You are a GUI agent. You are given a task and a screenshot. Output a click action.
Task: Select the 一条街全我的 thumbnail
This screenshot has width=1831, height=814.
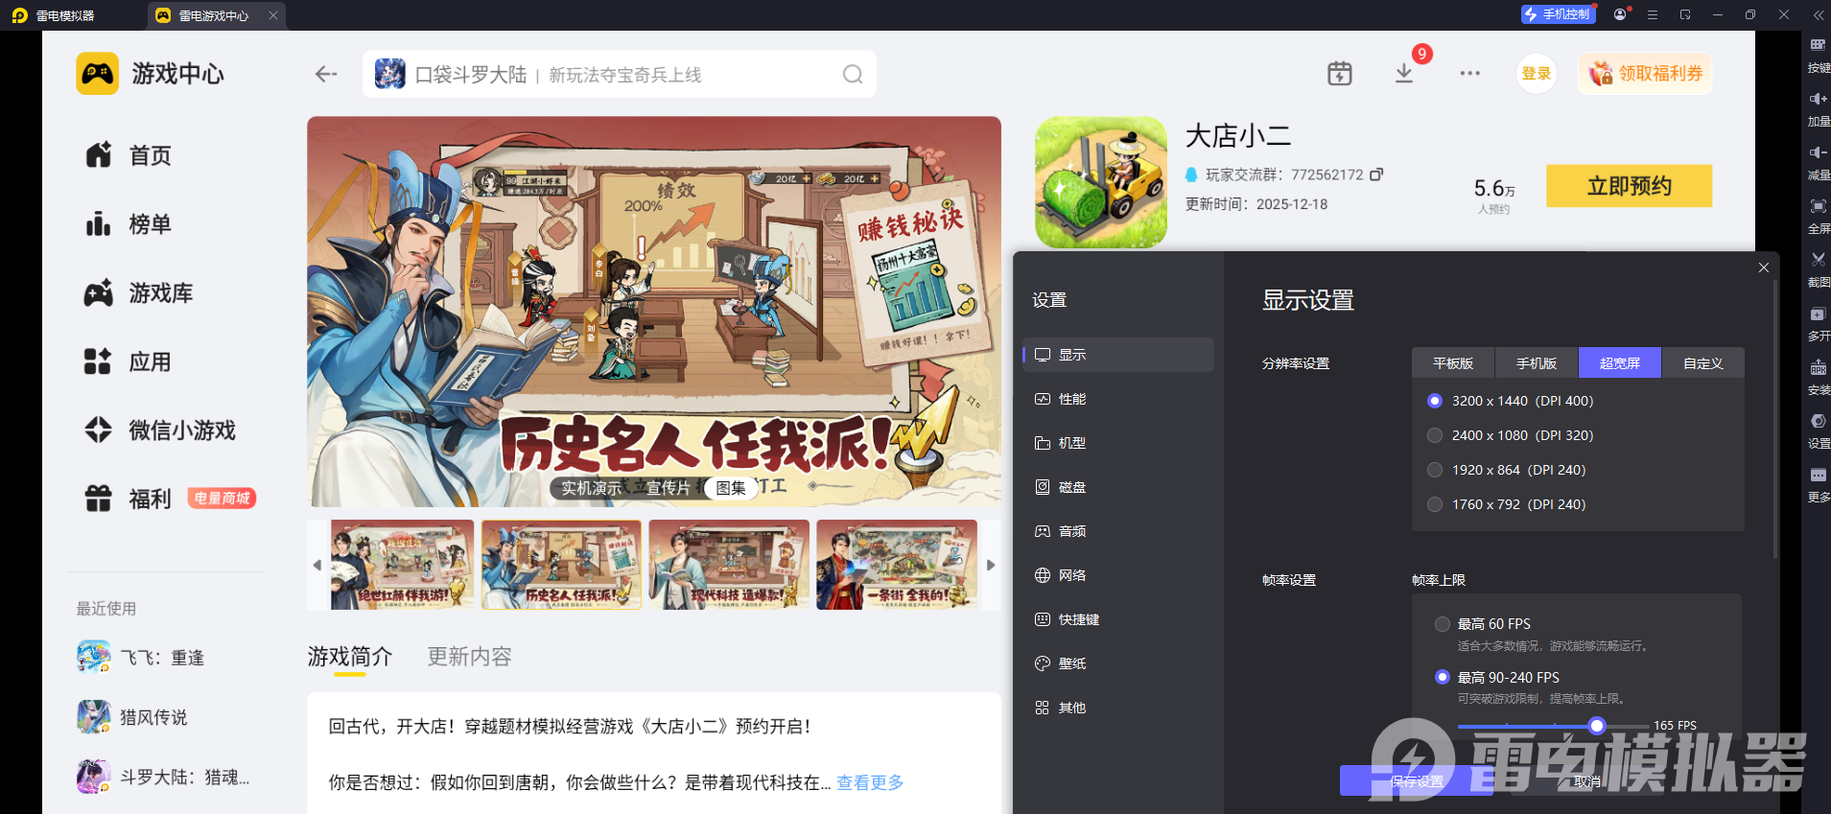[x=897, y=565]
